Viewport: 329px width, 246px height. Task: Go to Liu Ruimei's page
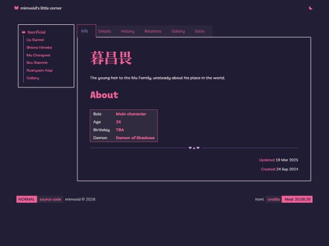[35, 39]
